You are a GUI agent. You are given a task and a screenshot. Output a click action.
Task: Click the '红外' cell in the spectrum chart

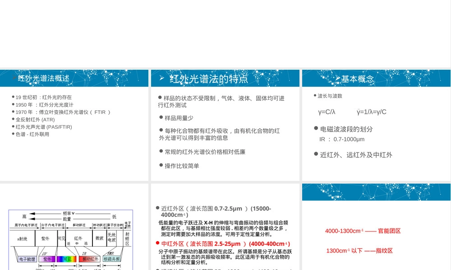click(x=78, y=238)
